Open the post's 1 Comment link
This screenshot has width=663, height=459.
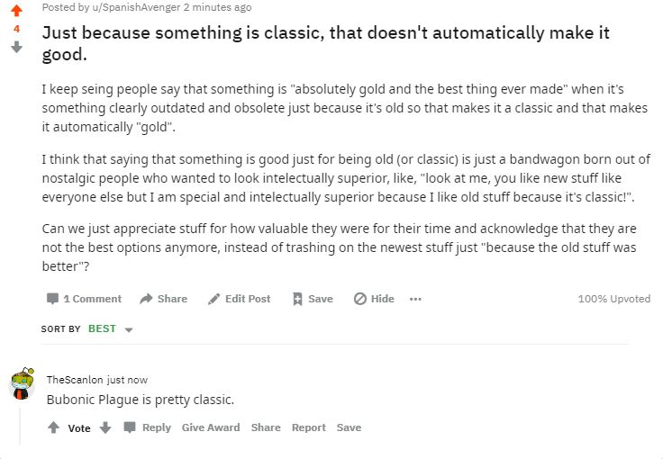coord(84,299)
